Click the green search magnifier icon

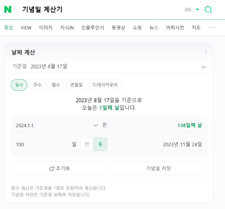click(208, 9)
